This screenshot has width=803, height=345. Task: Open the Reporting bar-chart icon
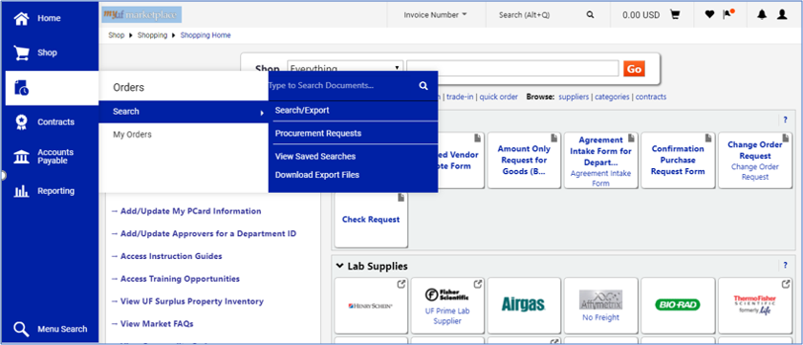(21, 191)
